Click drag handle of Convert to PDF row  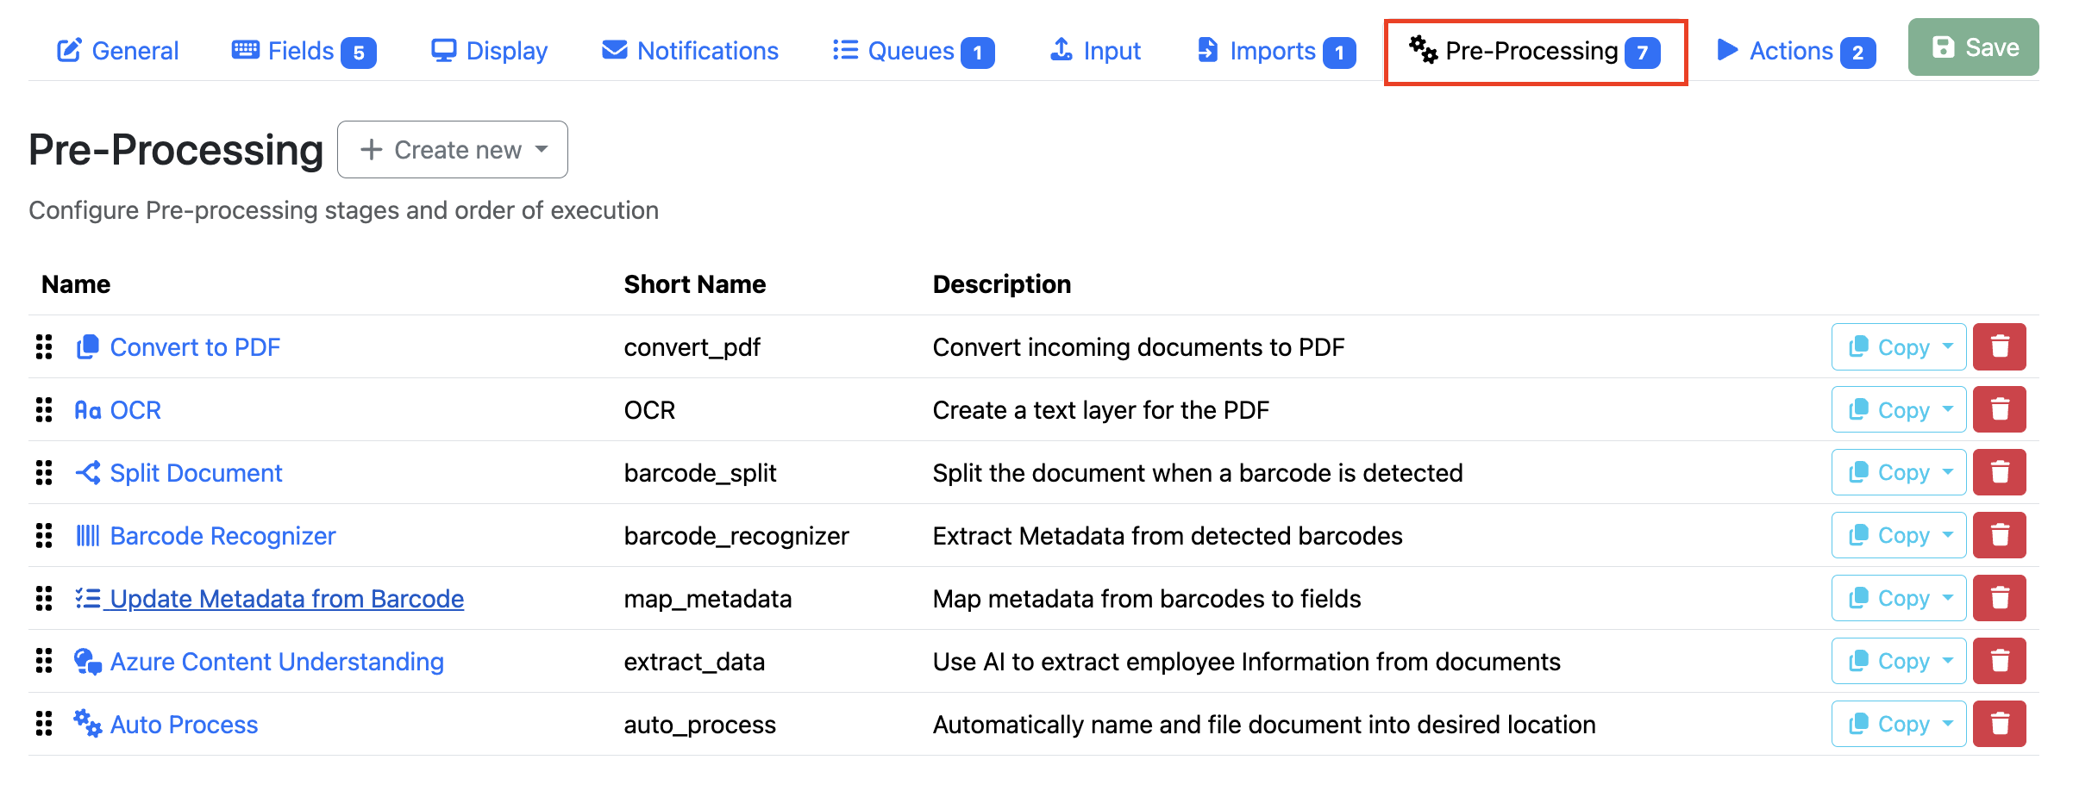tap(44, 347)
